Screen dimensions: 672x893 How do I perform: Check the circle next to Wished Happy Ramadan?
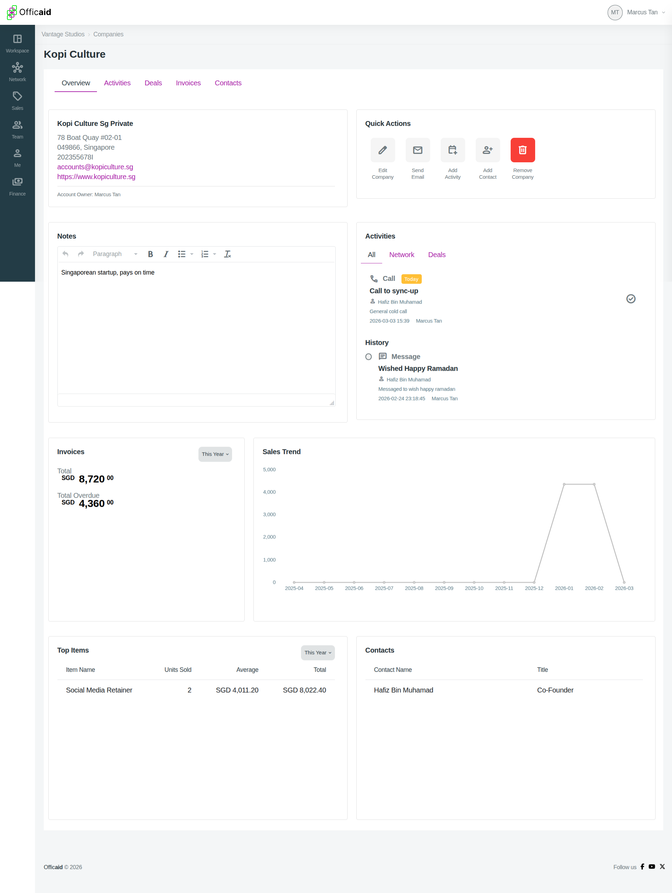pos(368,356)
